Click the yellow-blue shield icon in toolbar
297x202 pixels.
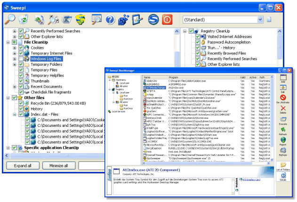pos(80,19)
